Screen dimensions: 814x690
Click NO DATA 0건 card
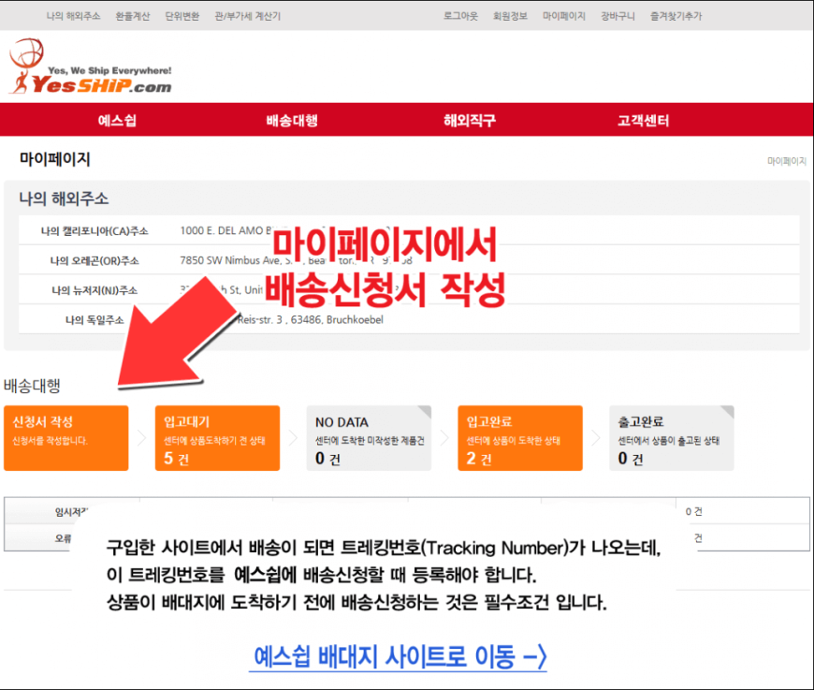(x=369, y=438)
